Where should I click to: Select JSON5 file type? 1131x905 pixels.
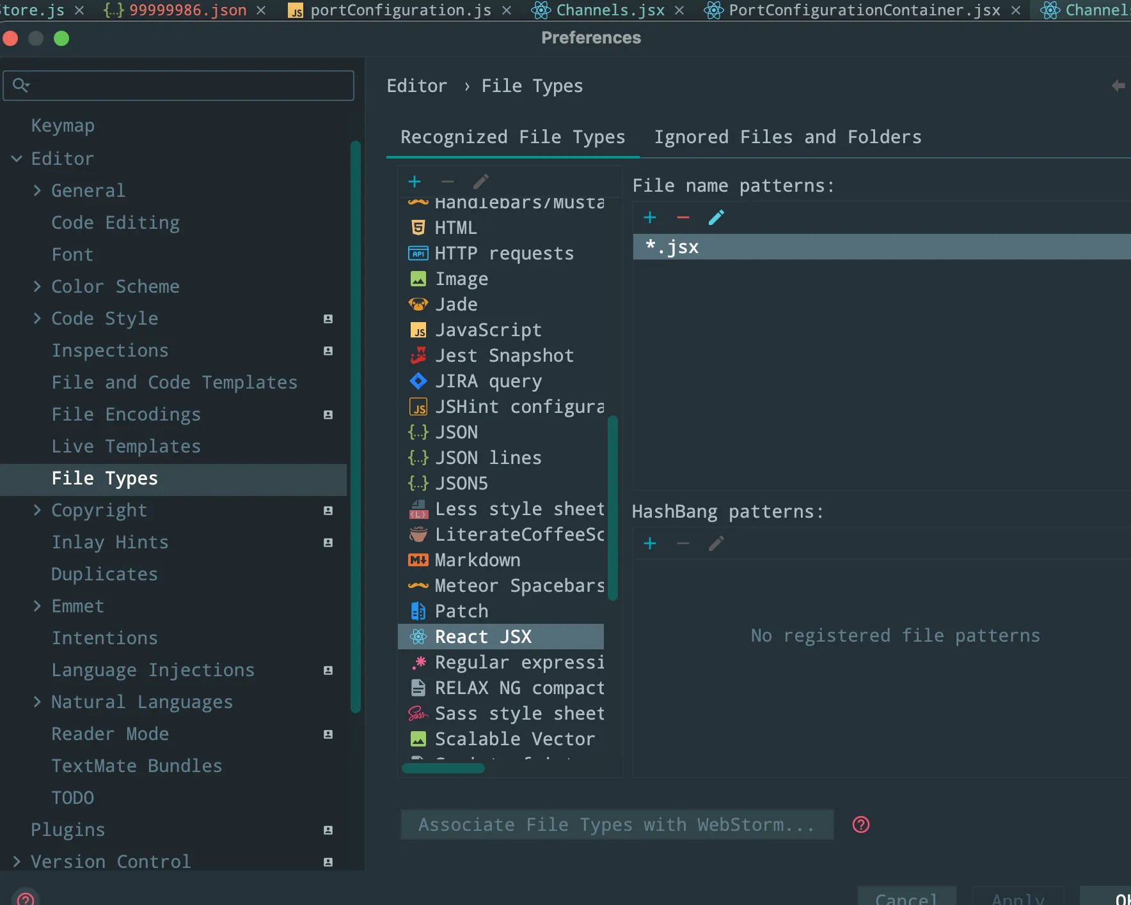click(x=501, y=483)
